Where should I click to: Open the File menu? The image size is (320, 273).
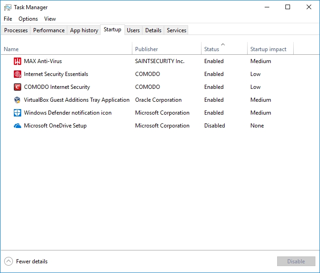8,19
